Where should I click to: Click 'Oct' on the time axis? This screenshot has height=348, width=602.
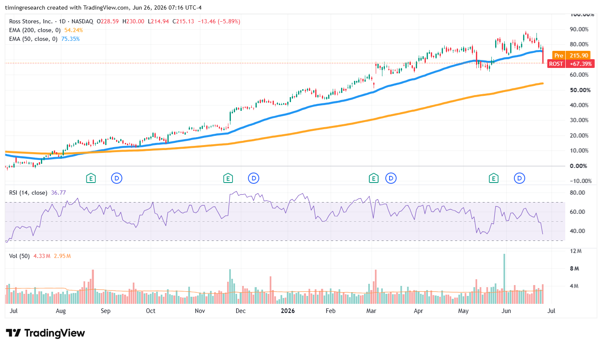[150, 311]
